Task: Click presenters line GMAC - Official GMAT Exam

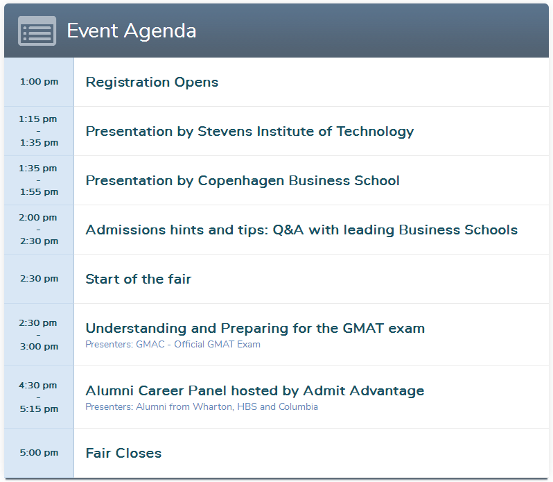Action: (173, 344)
